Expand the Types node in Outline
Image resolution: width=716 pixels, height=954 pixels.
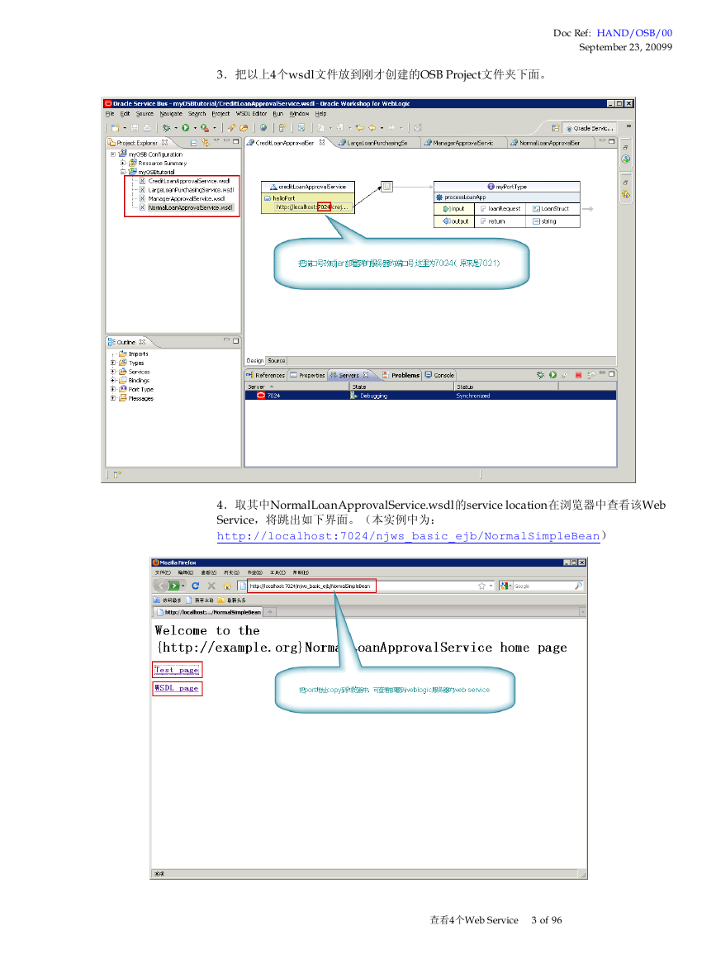pos(112,363)
